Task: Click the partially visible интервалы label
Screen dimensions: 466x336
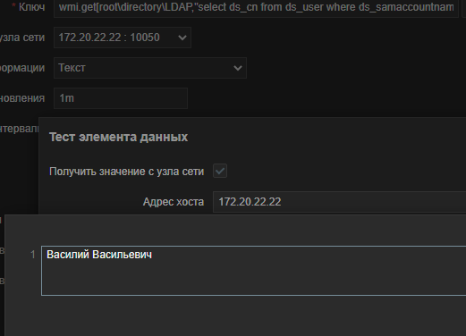Action: (20, 129)
